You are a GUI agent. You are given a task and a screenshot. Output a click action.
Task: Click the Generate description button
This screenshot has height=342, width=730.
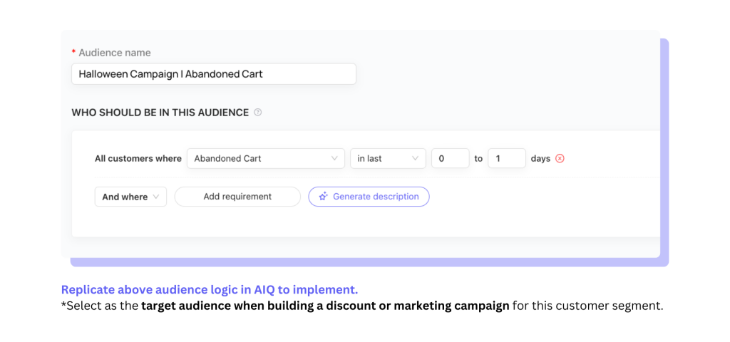click(x=369, y=197)
